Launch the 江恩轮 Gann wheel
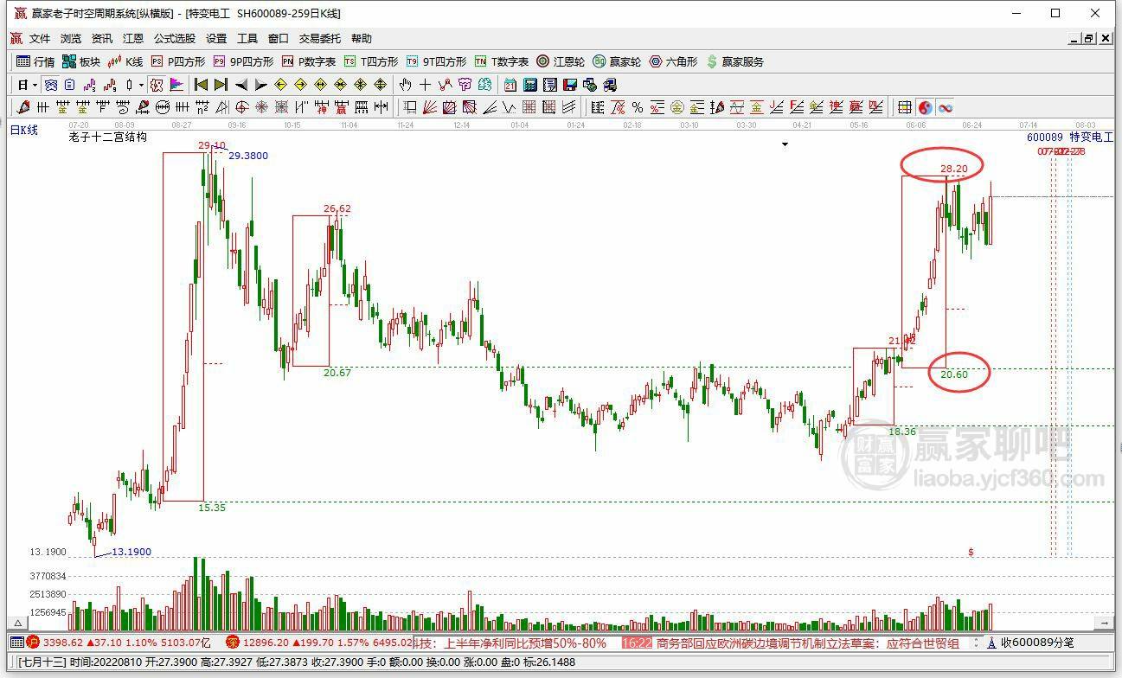Viewport: 1122px width, 678px height. click(x=561, y=61)
